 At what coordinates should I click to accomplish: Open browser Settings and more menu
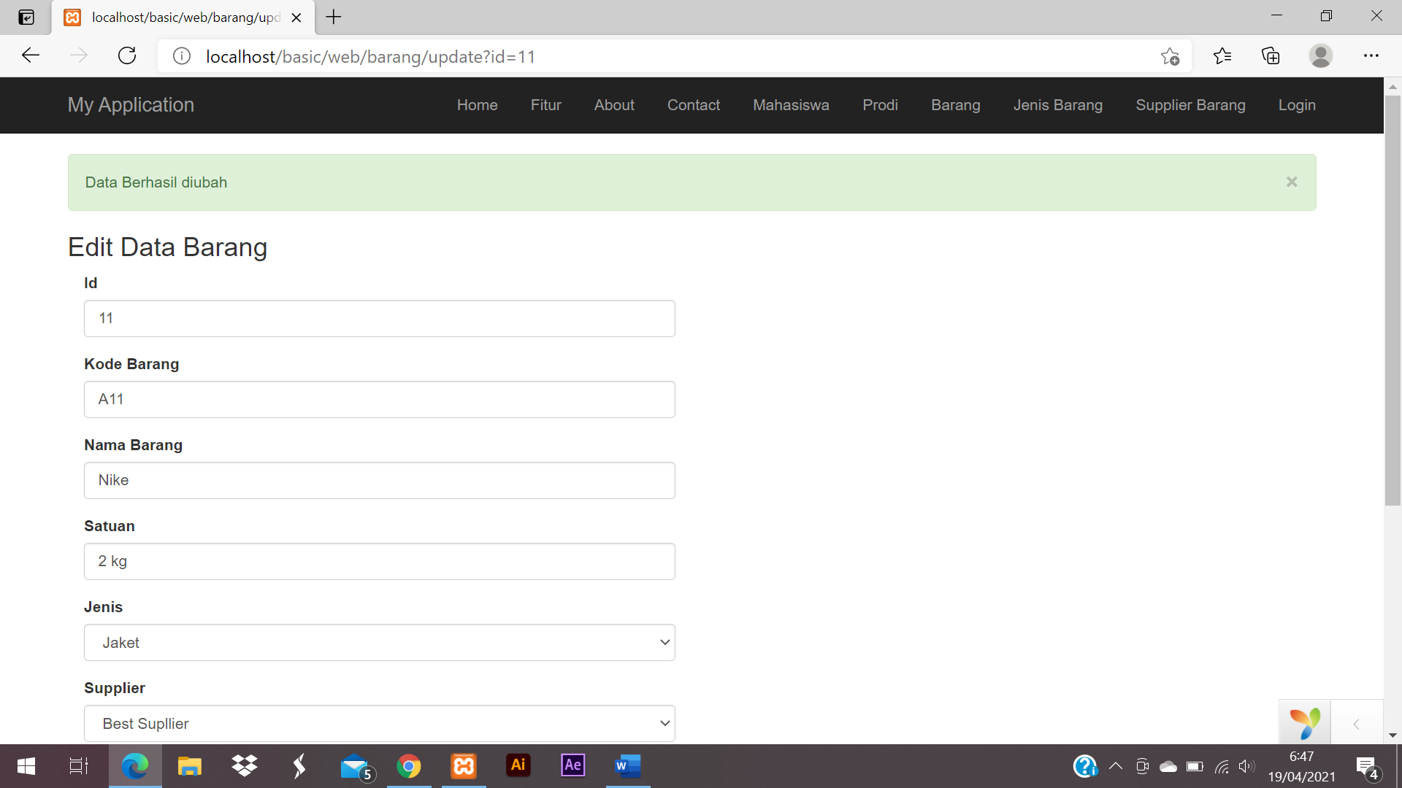[1371, 56]
